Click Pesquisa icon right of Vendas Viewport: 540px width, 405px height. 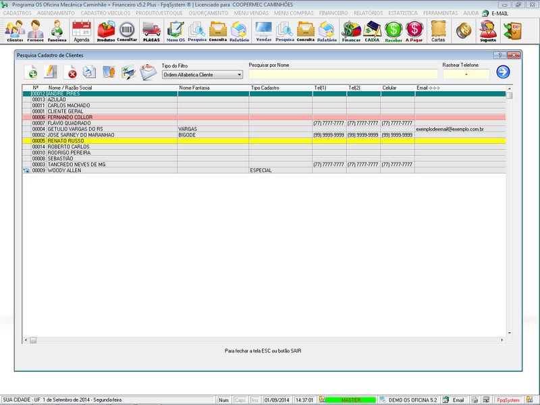tap(285, 31)
